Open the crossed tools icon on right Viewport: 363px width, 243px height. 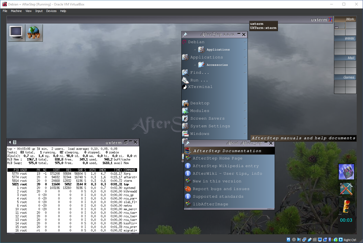(346, 189)
